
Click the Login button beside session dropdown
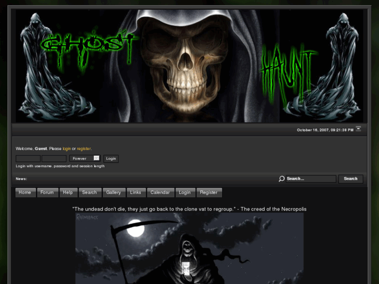click(x=111, y=158)
